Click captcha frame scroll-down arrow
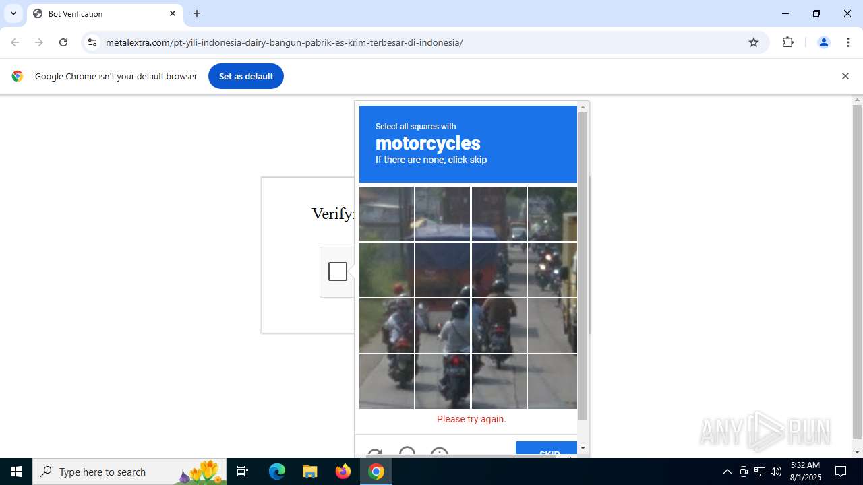 pyautogui.click(x=583, y=448)
